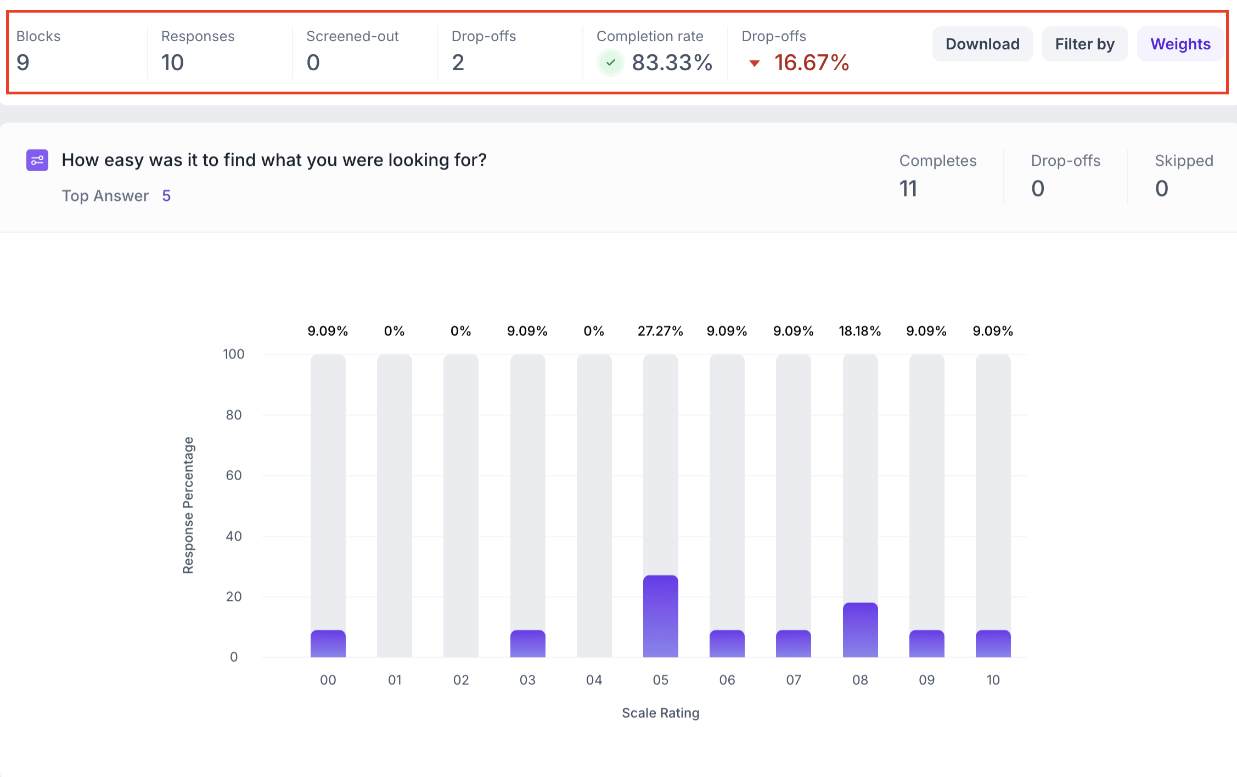
Task: Open the Filter by options
Action: click(x=1084, y=44)
